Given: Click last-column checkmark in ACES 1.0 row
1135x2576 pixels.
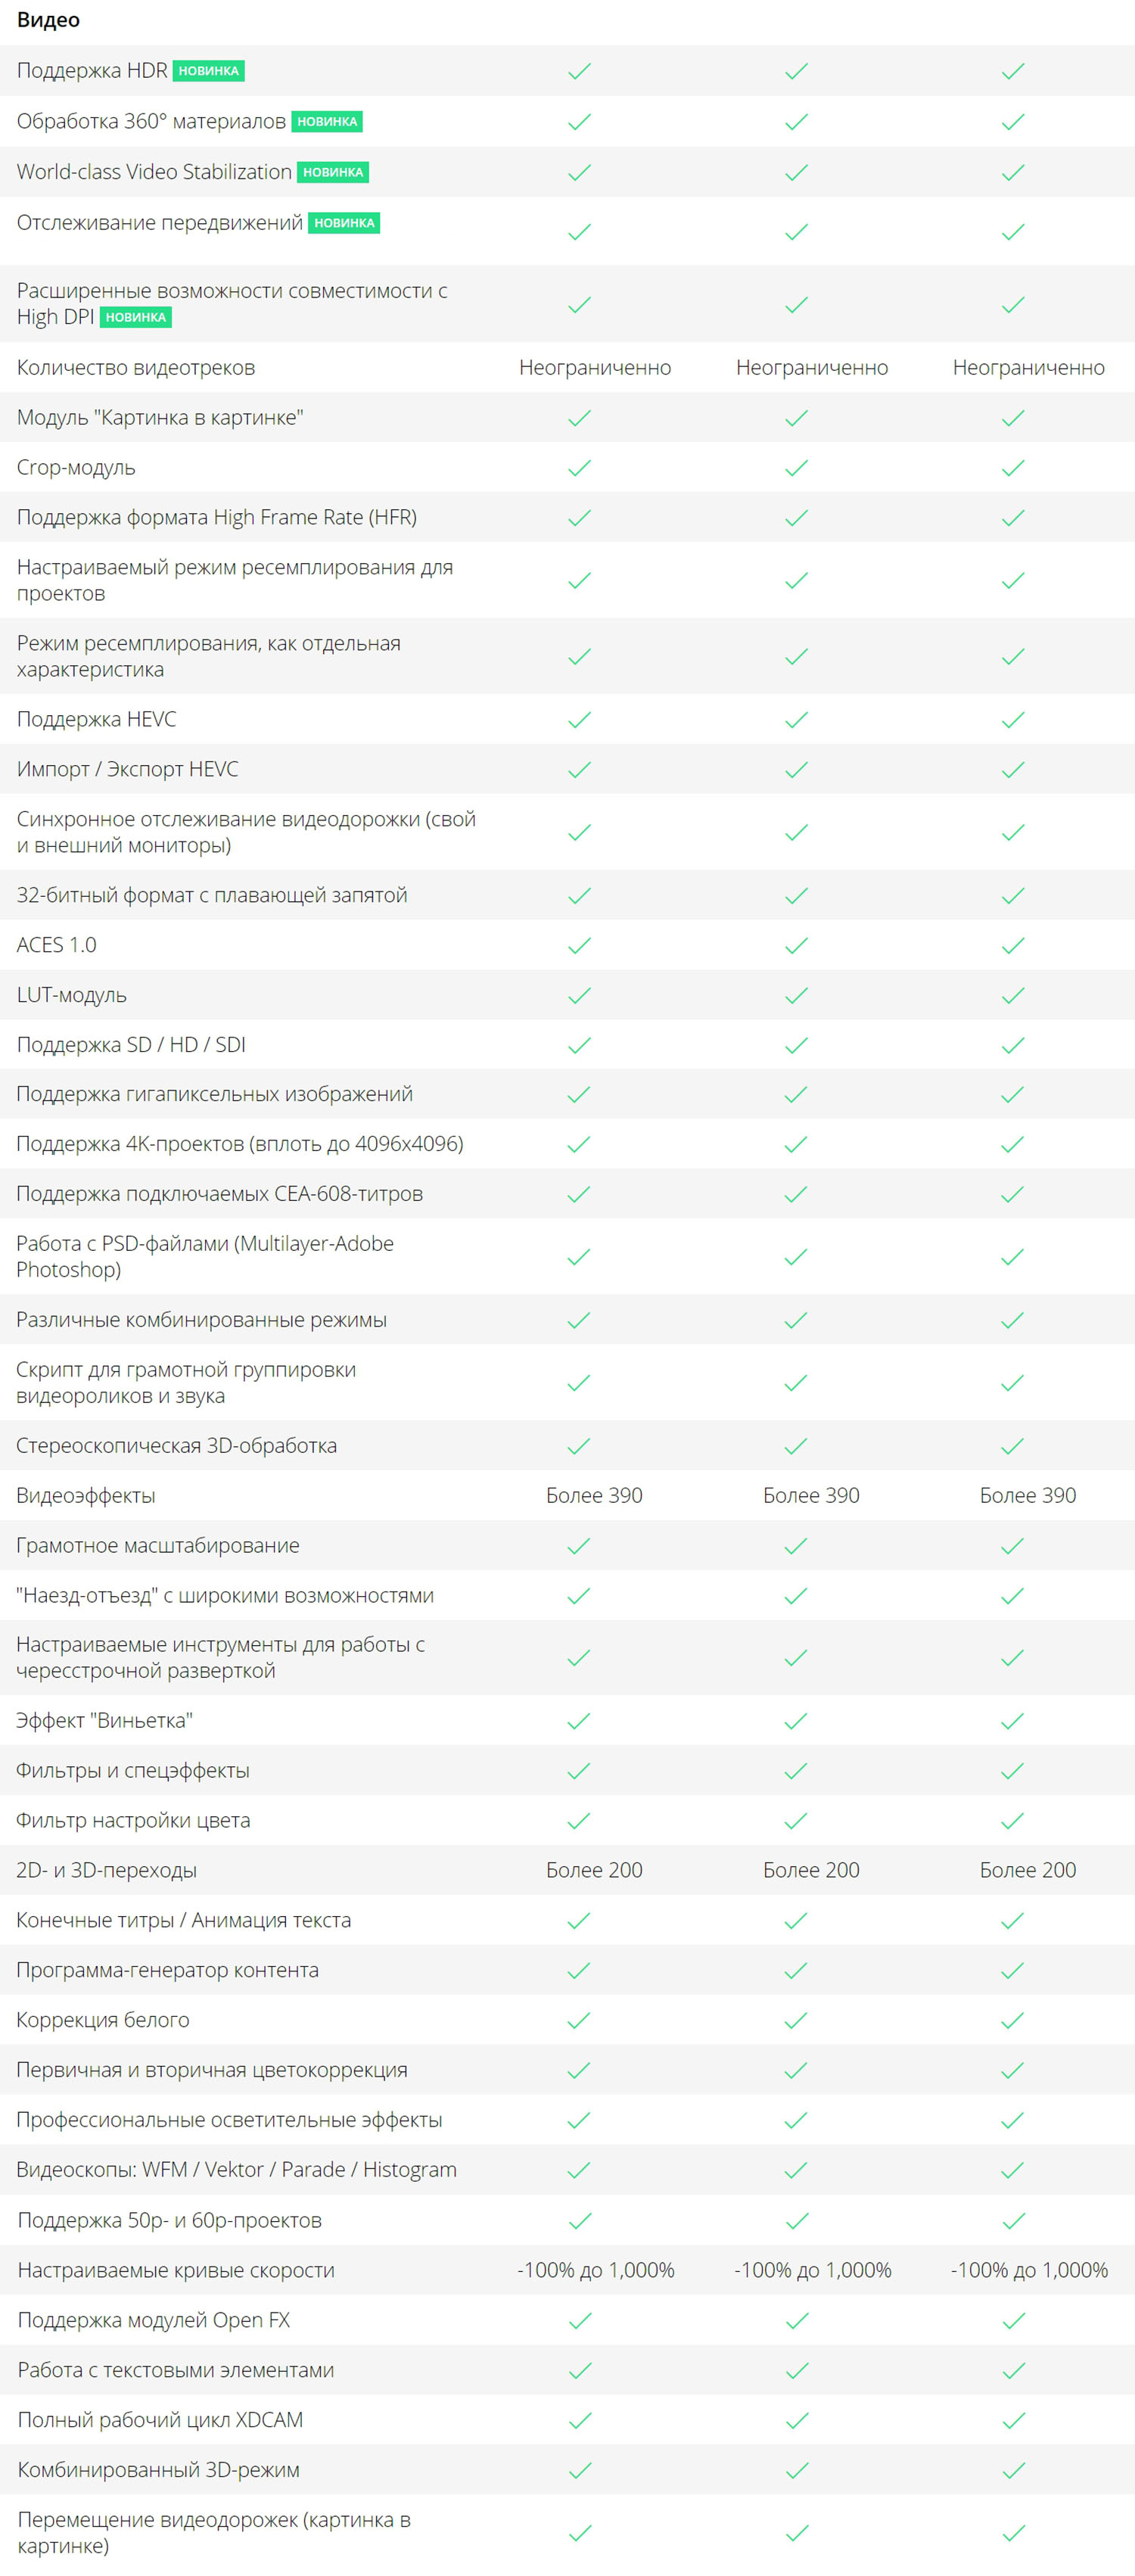Looking at the screenshot, I should point(1013,946).
